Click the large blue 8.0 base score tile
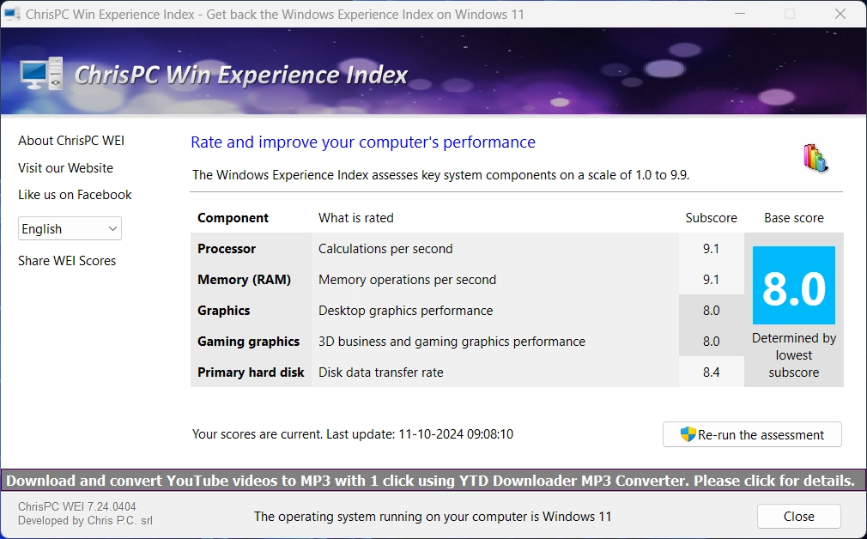 [794, 285]
